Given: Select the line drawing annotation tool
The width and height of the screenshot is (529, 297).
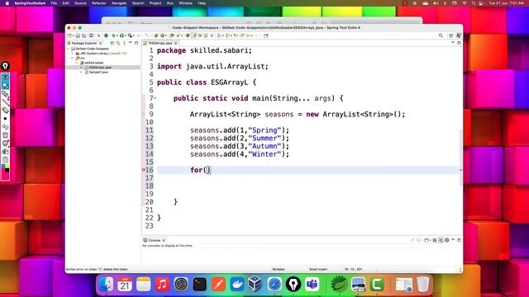Looking at the screenshot, I should tap(6, 102).
